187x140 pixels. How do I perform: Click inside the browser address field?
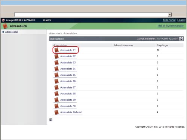point(91,15)
